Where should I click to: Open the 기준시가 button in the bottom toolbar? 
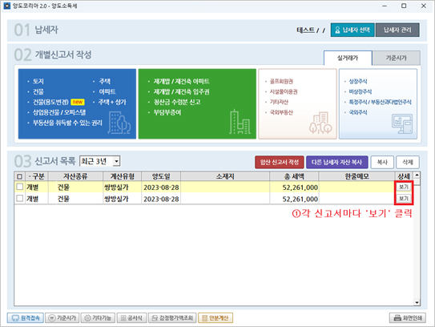coord(62,318)
